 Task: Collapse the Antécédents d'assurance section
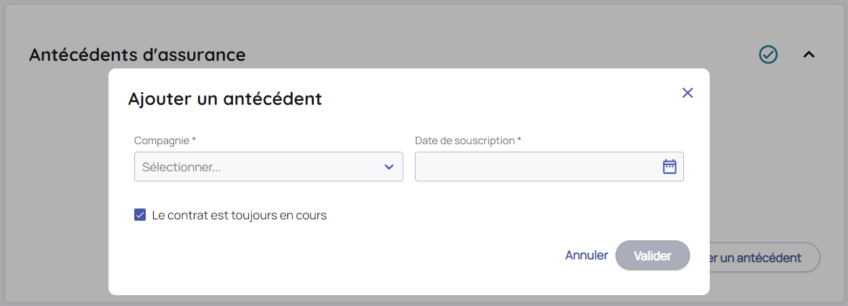(x=808, y=55)
